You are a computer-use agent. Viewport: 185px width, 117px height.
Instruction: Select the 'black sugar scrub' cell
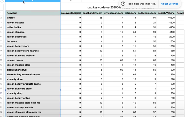pyautogui.click(x=33, y=70)
